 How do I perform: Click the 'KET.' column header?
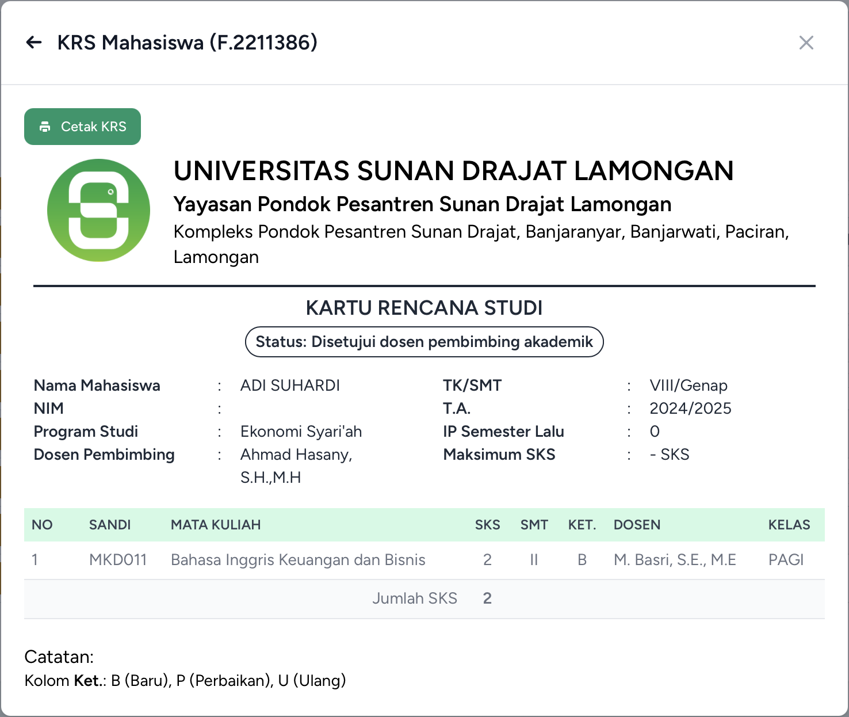582,525
